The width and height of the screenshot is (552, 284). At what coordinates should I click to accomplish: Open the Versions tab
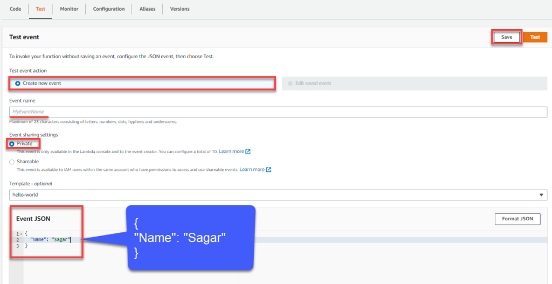[x=180, y=9]
